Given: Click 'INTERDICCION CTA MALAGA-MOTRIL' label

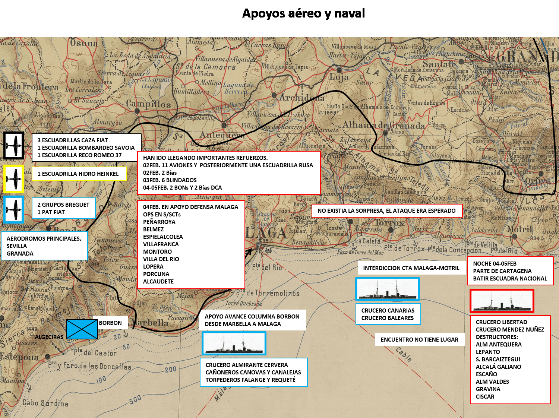Looking at the screenshot, I should click(411, 268).
